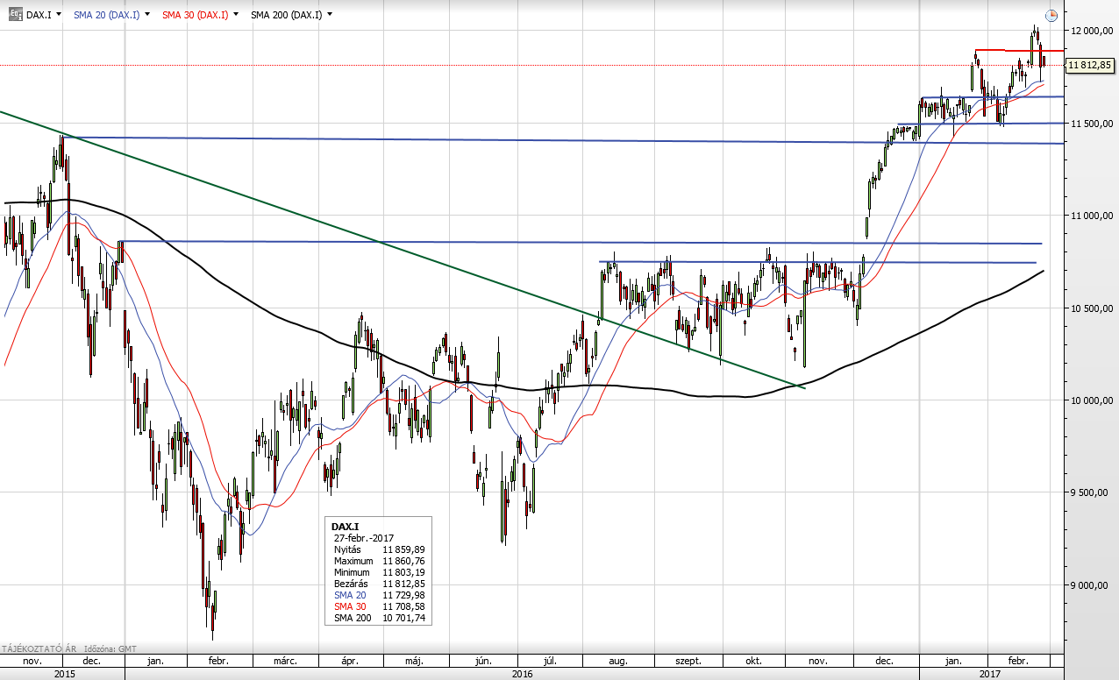Click the márc. month label on time axis

coord(284,661)
